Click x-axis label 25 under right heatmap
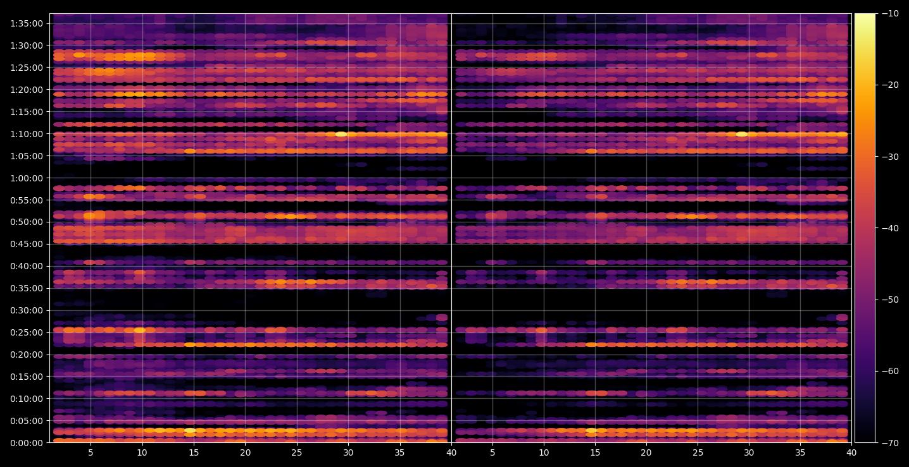The image size is (909, 467). [x=698, y=453]
